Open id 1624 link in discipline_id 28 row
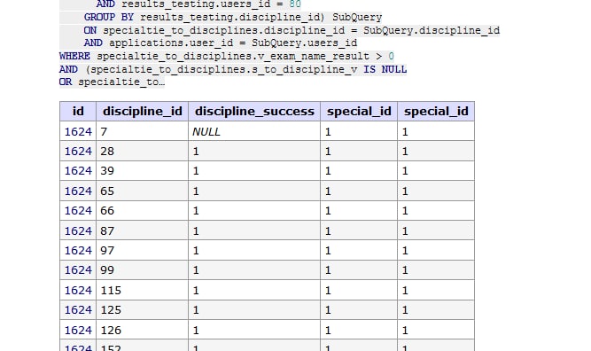This screenshot has width=591, height=351. pyautogui.click(x=78, y=152)
